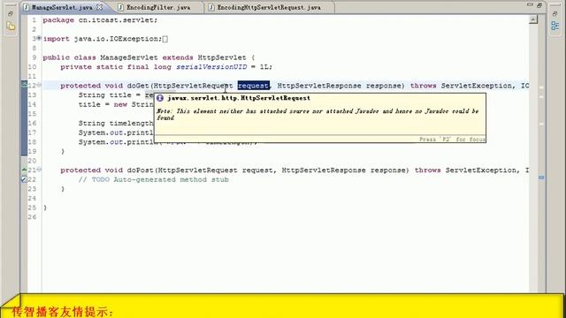Click the info icon in the Javadoc hover
566x318 pixels.
point(160,98)
